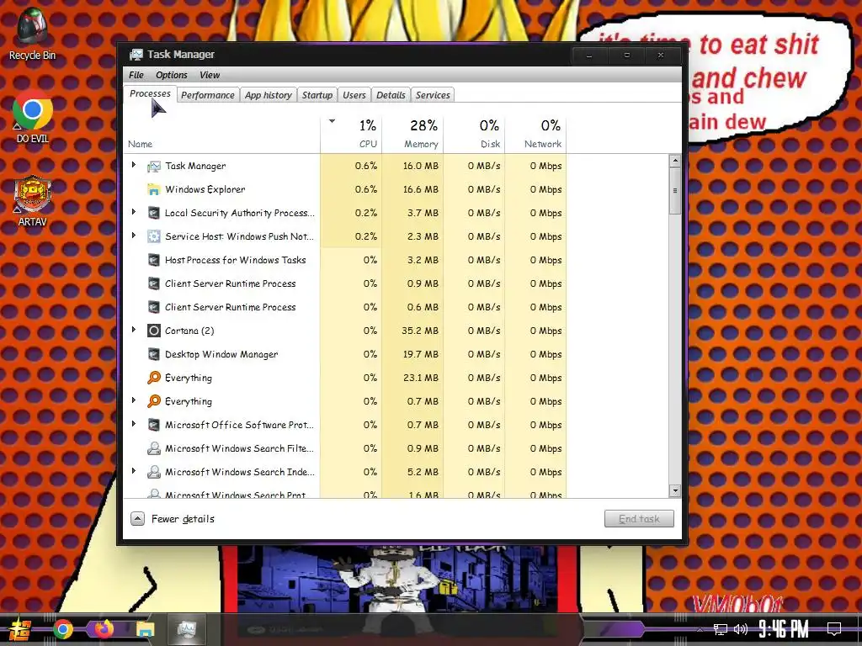Select the Windows Explorer process name
The image size is (862, 646).
pyautogui.click(x=205, y=189)
